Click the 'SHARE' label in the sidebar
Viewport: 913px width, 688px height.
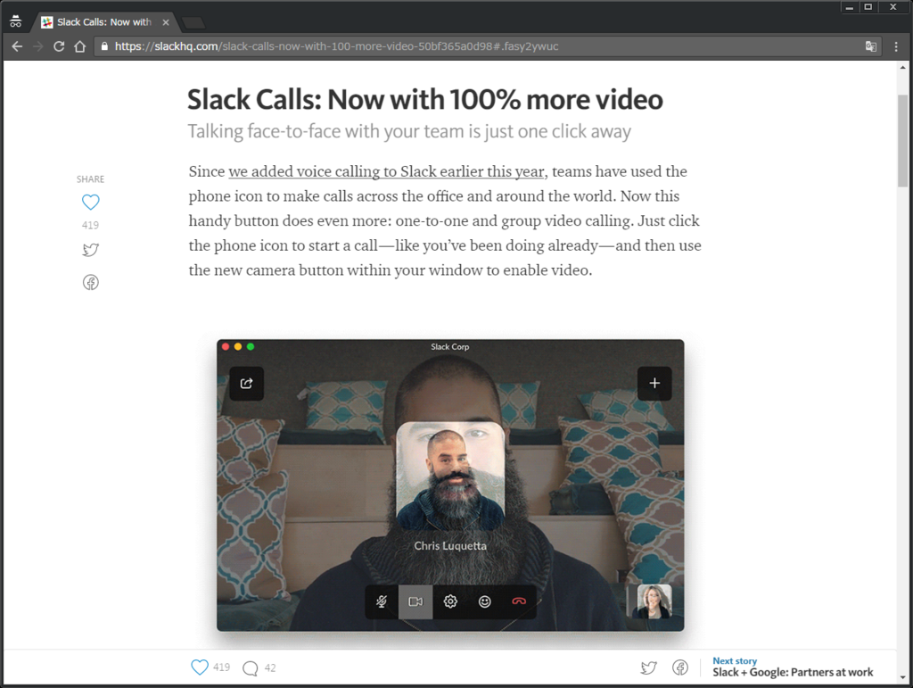(90, 179)
